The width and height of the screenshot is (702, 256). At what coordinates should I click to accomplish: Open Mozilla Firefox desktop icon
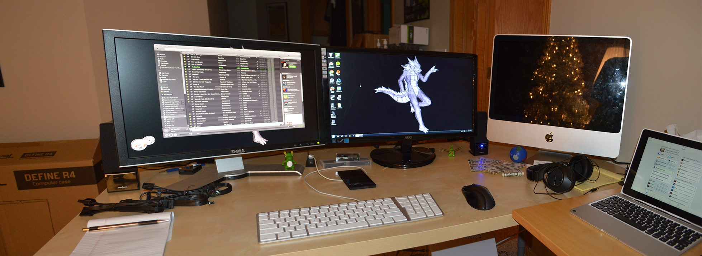pyautogui.click(x=332, y=89)
